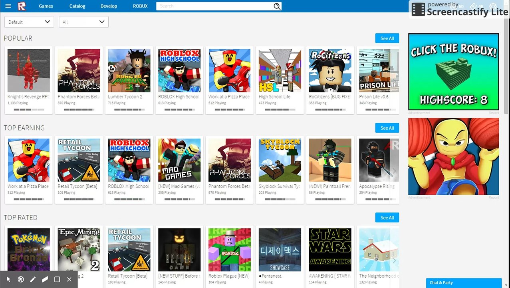Viewport: 510px width, 288px height.
Task: Open The Neighborhood snowy house thumbnail
Action: (379, 250)
